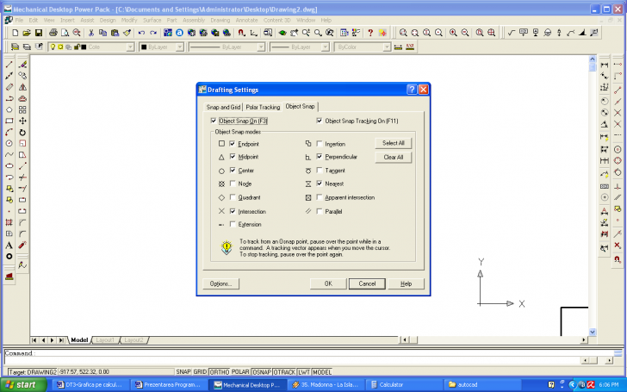Click the Save floppy disk icon
Screen dimensions: 627x392
pyautogui.click(x=39, y=33)
